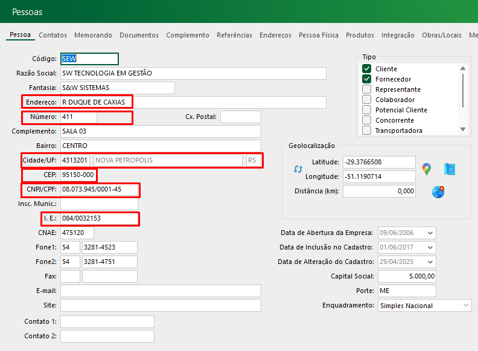This screenshot has width=478, height=351.
Task: Click the Cx. Postal field
Action: pos(241,117)
